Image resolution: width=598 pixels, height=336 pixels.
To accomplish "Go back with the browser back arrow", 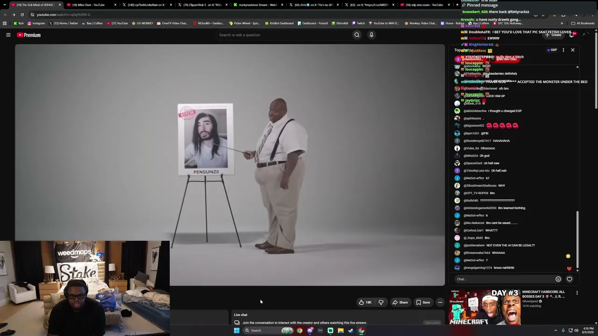I will click(x=5, y=14).
